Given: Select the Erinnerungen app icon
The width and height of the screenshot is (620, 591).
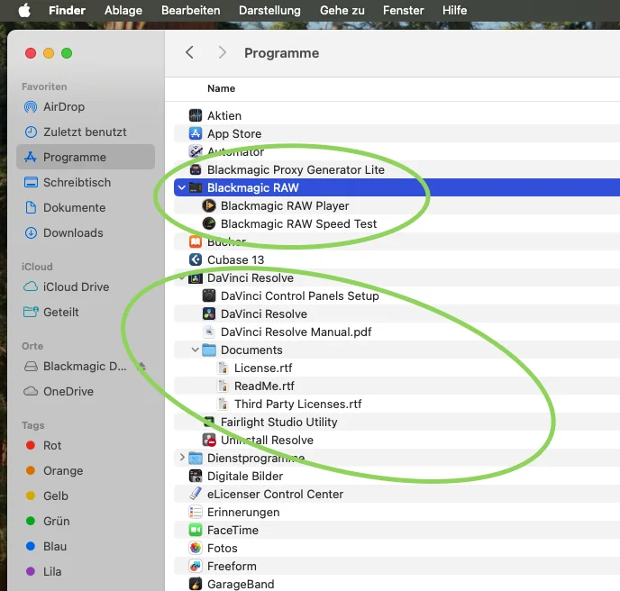Looking at the screenshot, I should [x=196, y=512].
